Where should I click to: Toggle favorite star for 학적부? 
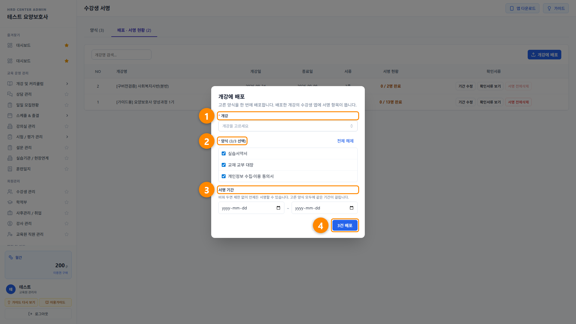(67, 202)
